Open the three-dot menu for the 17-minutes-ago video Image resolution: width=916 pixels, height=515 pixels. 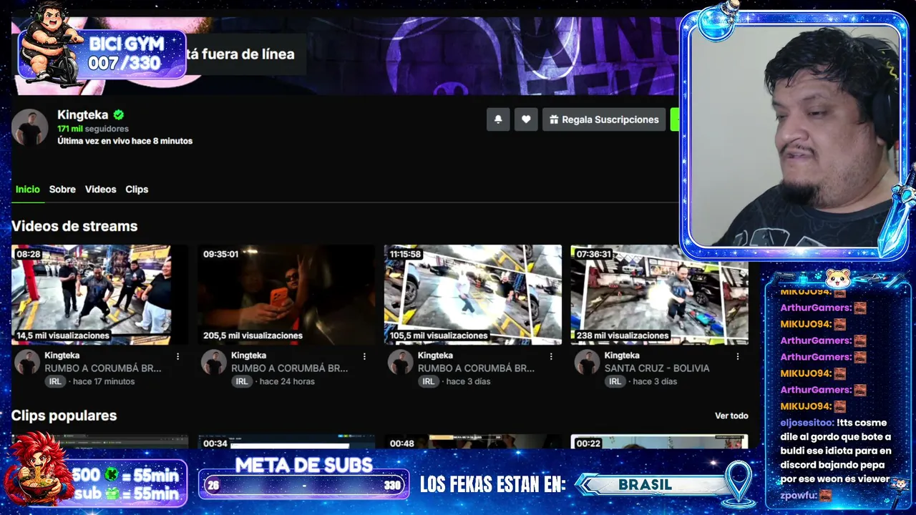point(178,356)
